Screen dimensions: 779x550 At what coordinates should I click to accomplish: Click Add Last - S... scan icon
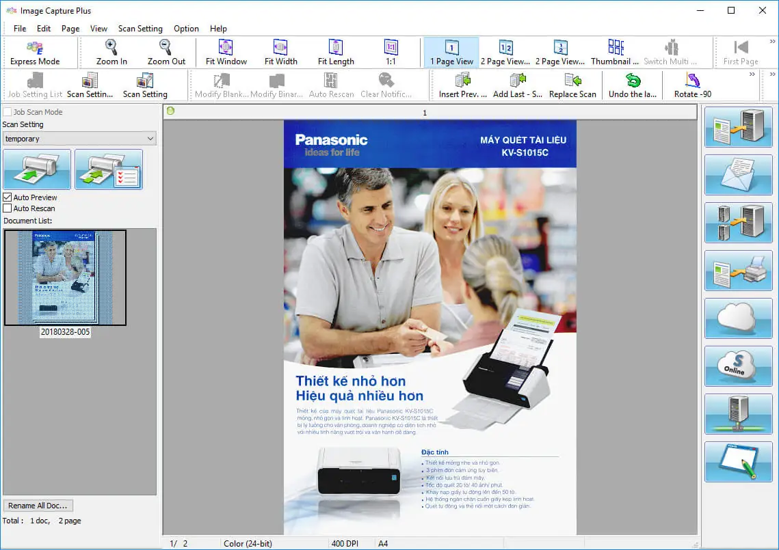pos(518,85)
